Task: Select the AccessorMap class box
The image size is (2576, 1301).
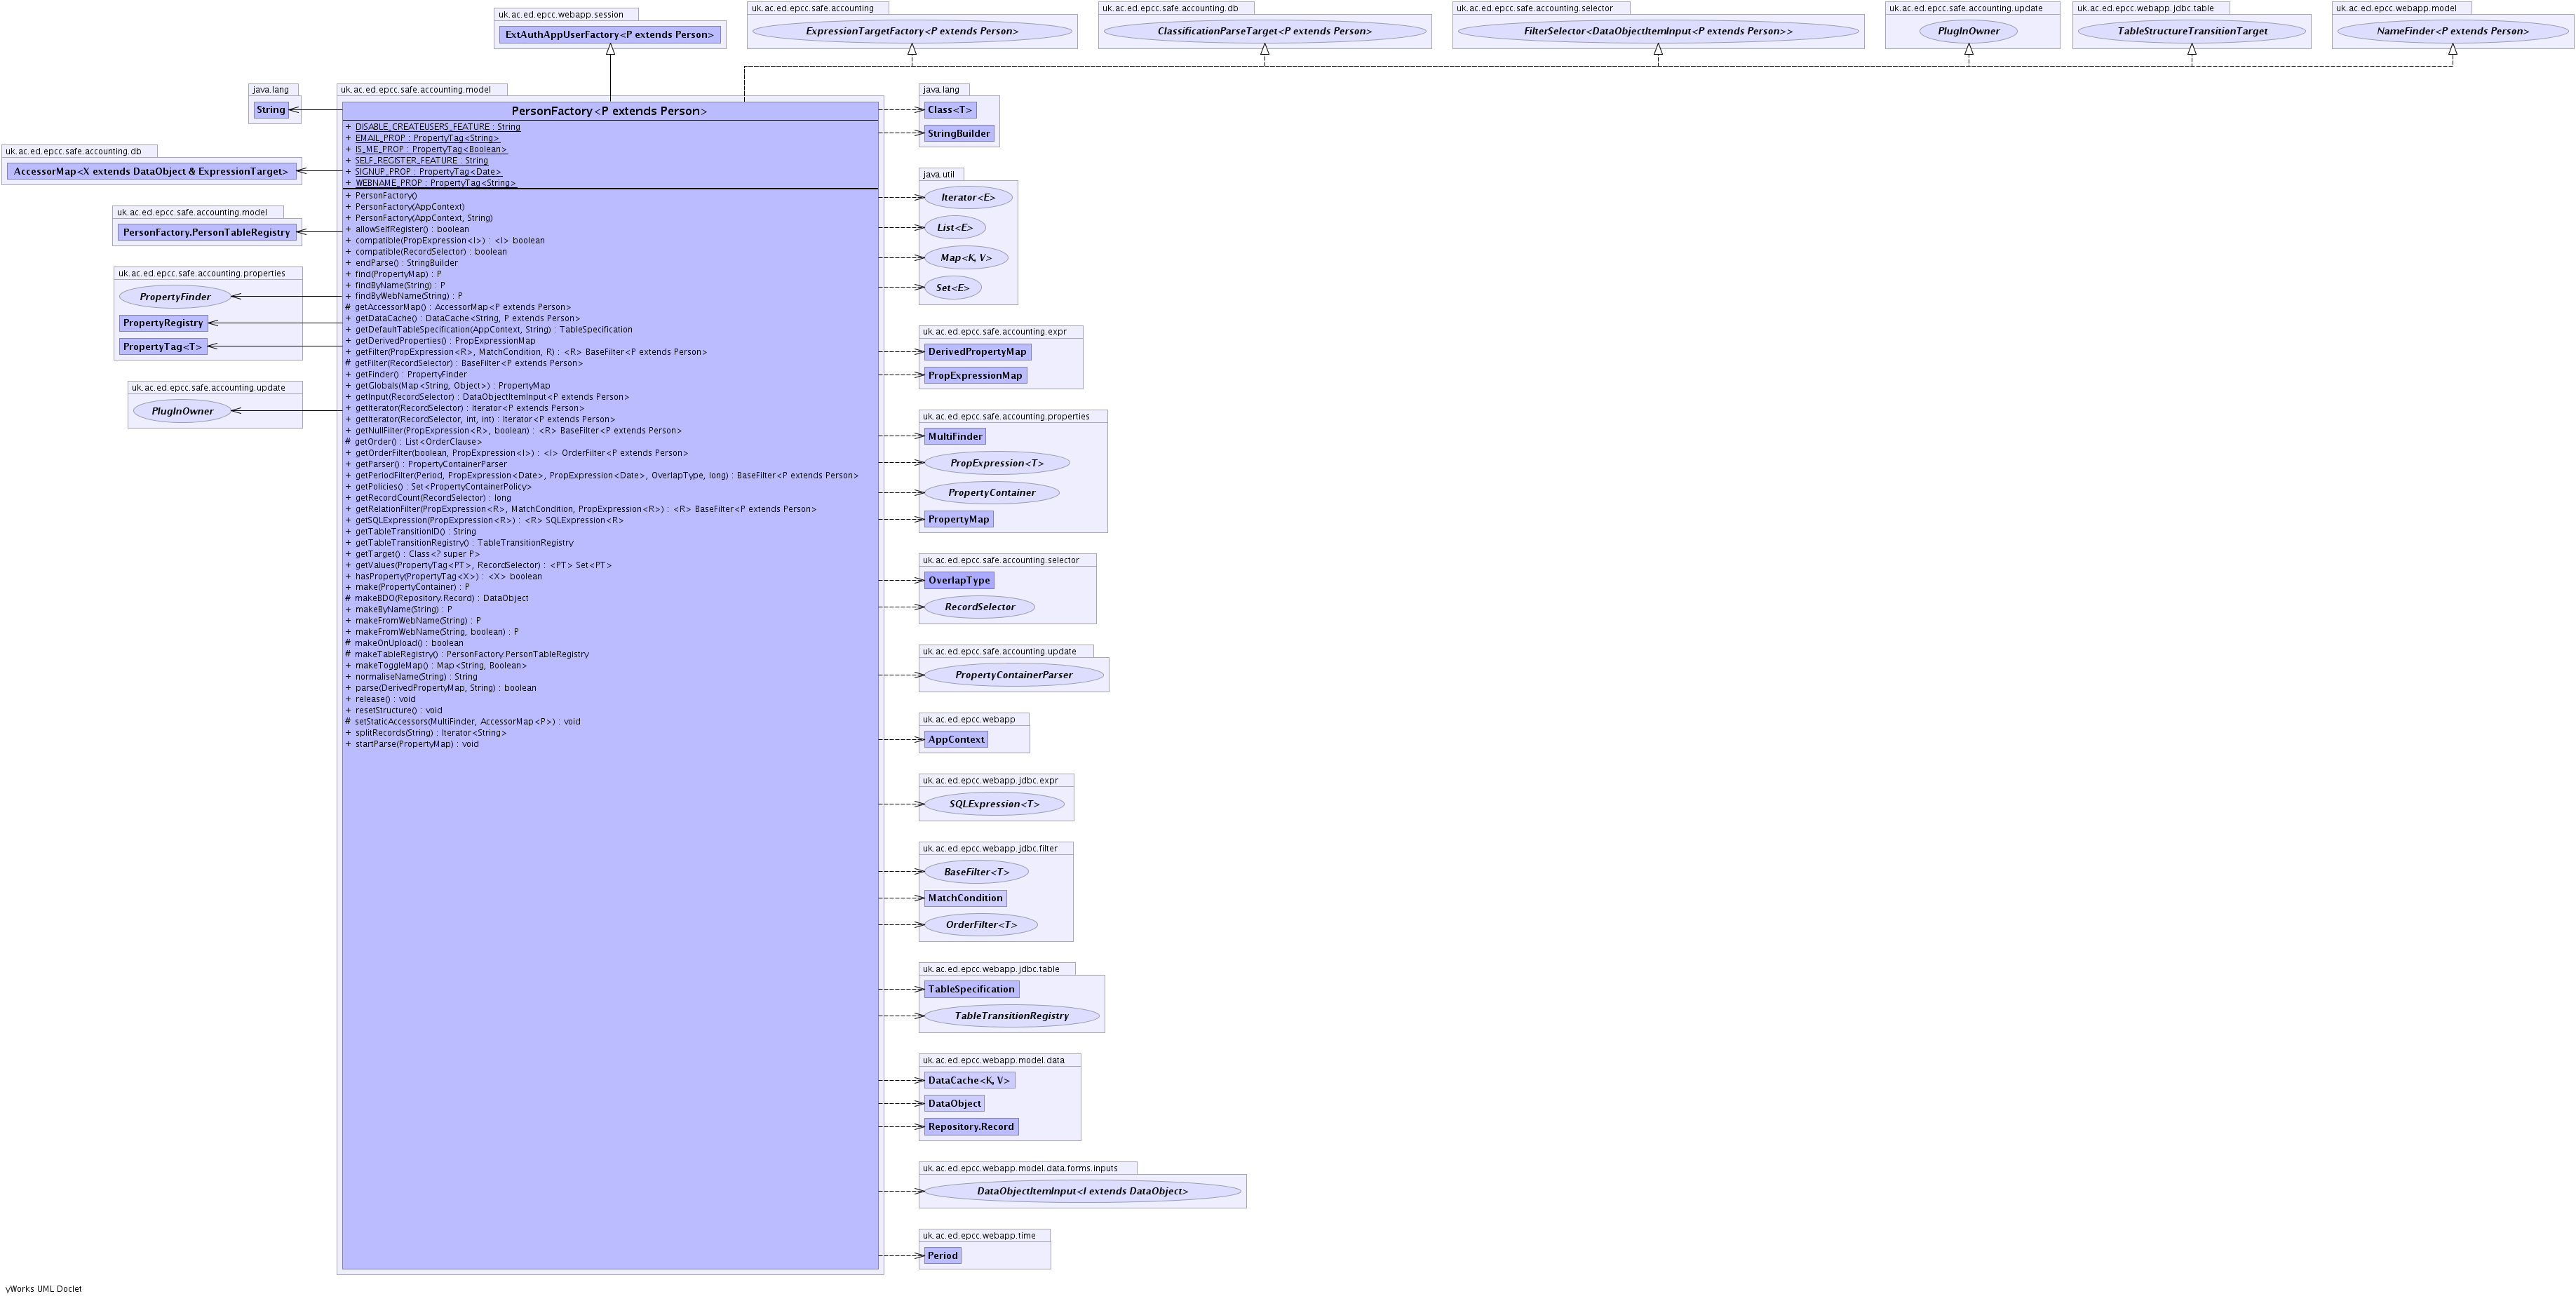Action: click(151, 172)
